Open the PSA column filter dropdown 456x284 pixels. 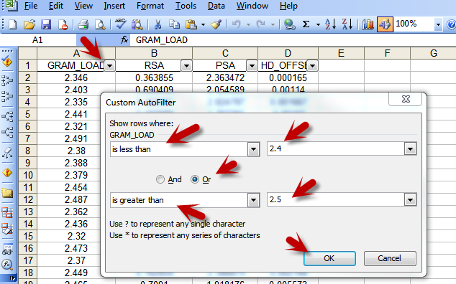252,66
